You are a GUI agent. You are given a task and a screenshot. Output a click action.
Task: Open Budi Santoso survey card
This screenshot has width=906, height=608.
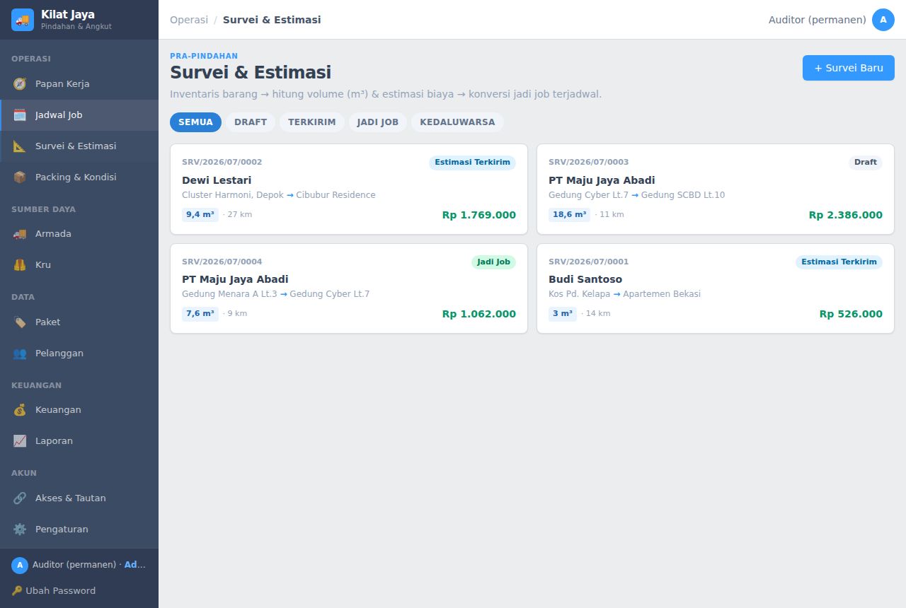tap(716, 288)
